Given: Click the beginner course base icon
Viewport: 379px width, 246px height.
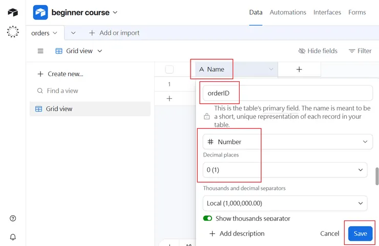Looking at the screenshot, I should pyautogui.click(x=40, y=12).
